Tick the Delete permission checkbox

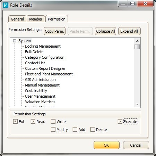(93, 129)
